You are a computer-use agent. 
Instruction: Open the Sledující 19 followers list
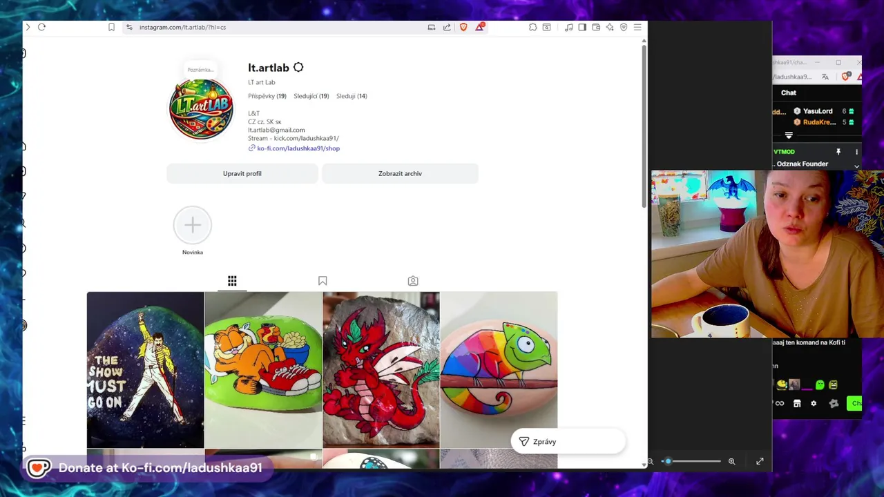311,96
